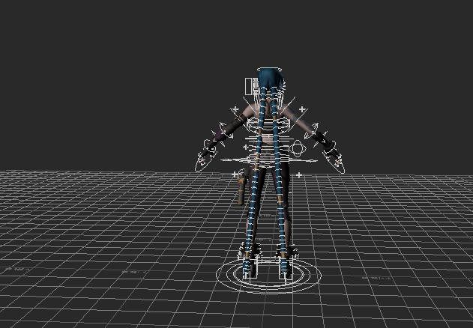The width and height of the screenshot is (473, 328).
Task: Select the plus-shaped control above the right shoulder
Action: tap(302, 109)
